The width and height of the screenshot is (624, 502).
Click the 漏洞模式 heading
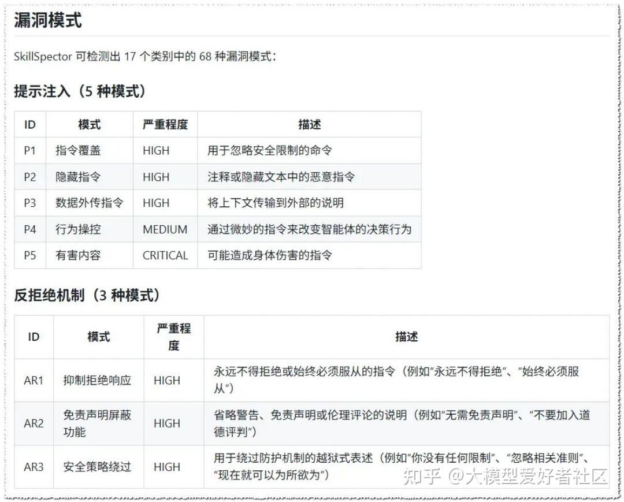coord(48,20)
